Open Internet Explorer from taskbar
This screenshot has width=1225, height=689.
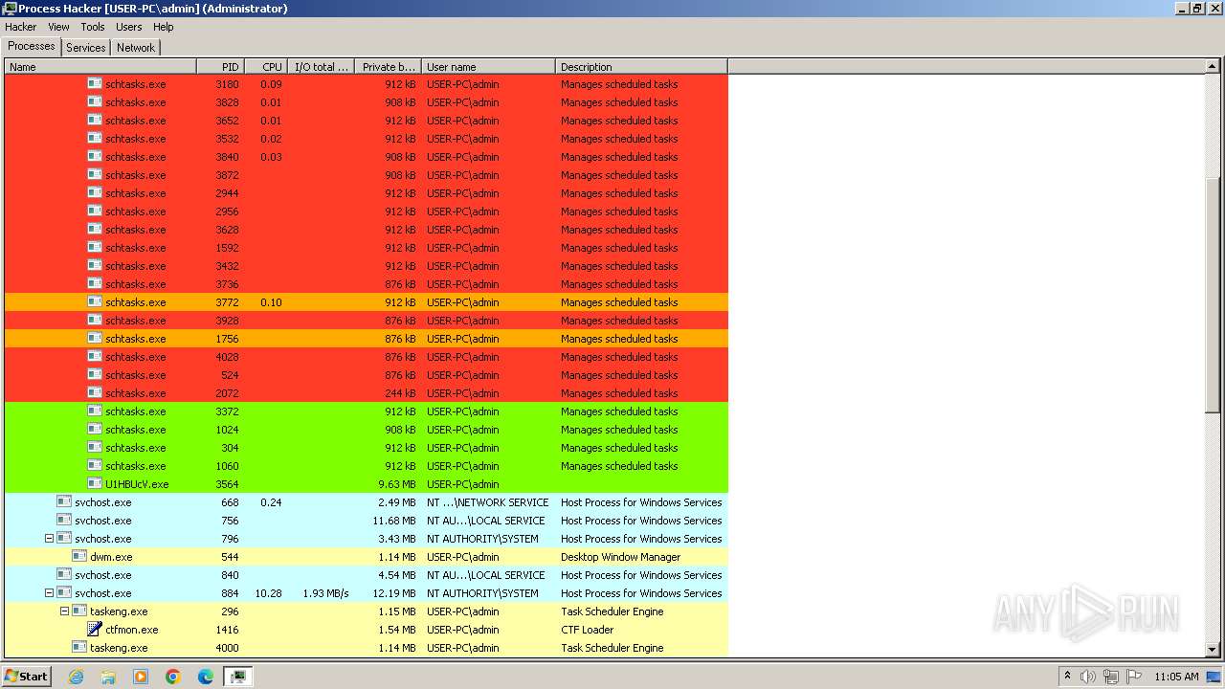tap(76, 677)
